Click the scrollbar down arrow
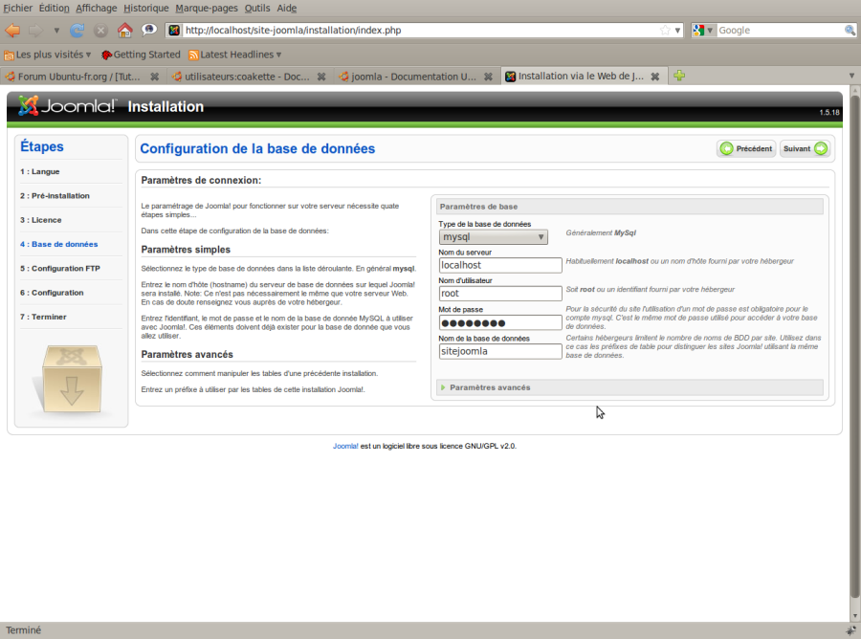The image size is (861, 639). (855, 616)
